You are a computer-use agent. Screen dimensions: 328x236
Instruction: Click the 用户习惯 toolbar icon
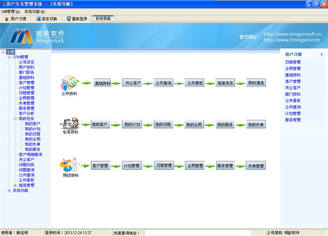(7, 19)
